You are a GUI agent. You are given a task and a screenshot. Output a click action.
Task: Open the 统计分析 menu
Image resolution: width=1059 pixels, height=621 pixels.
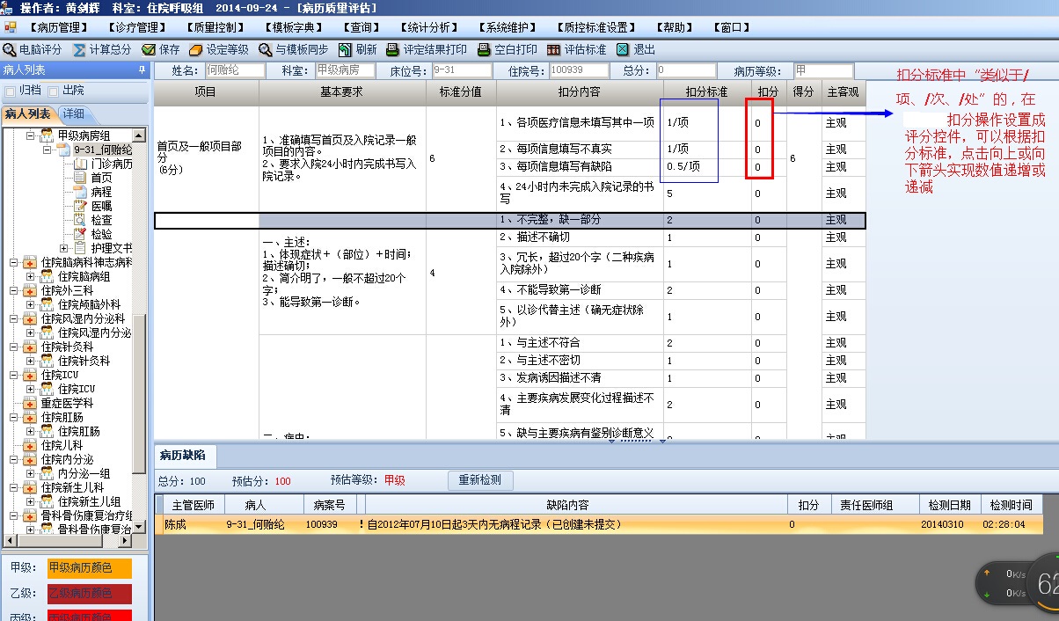coord(431,27)
